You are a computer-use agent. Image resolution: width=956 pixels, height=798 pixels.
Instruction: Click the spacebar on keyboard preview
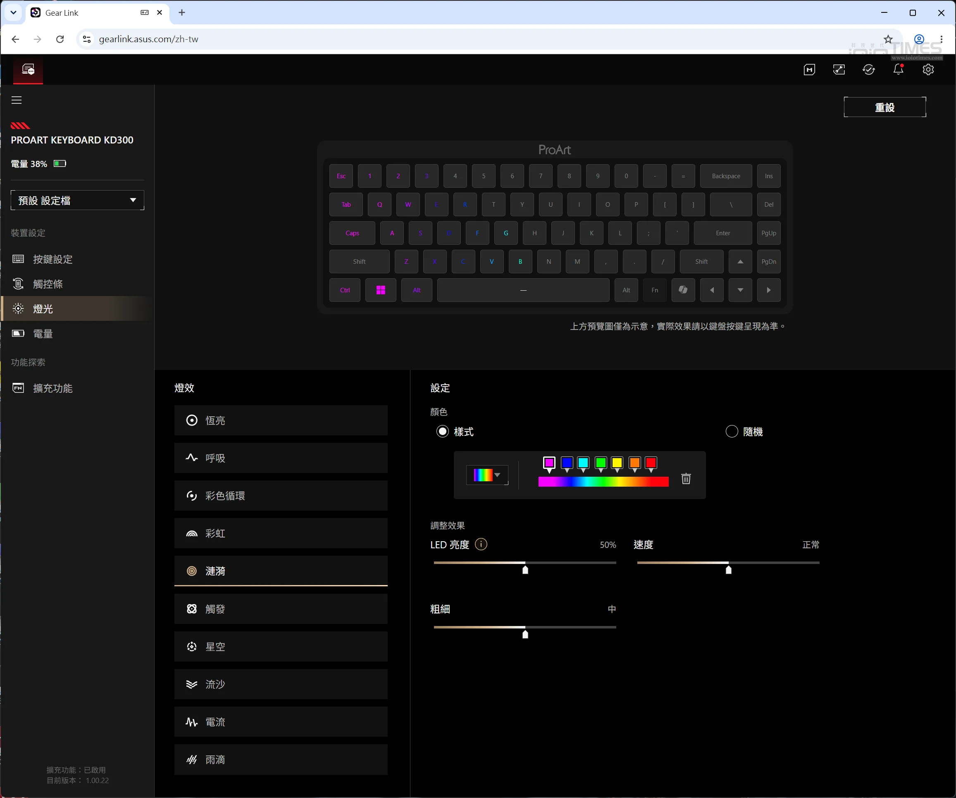[x=524, y=290]
